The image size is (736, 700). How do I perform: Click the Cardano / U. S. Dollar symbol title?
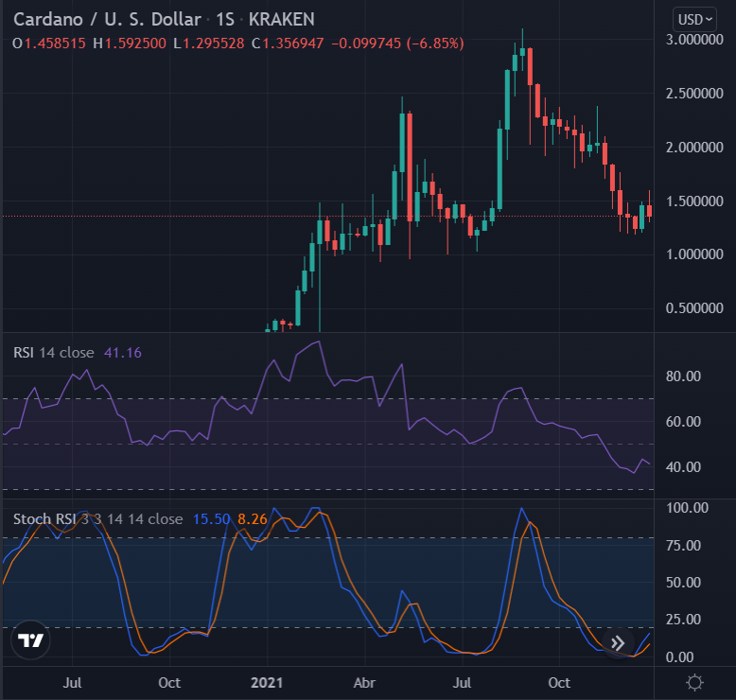click(107, 20)
